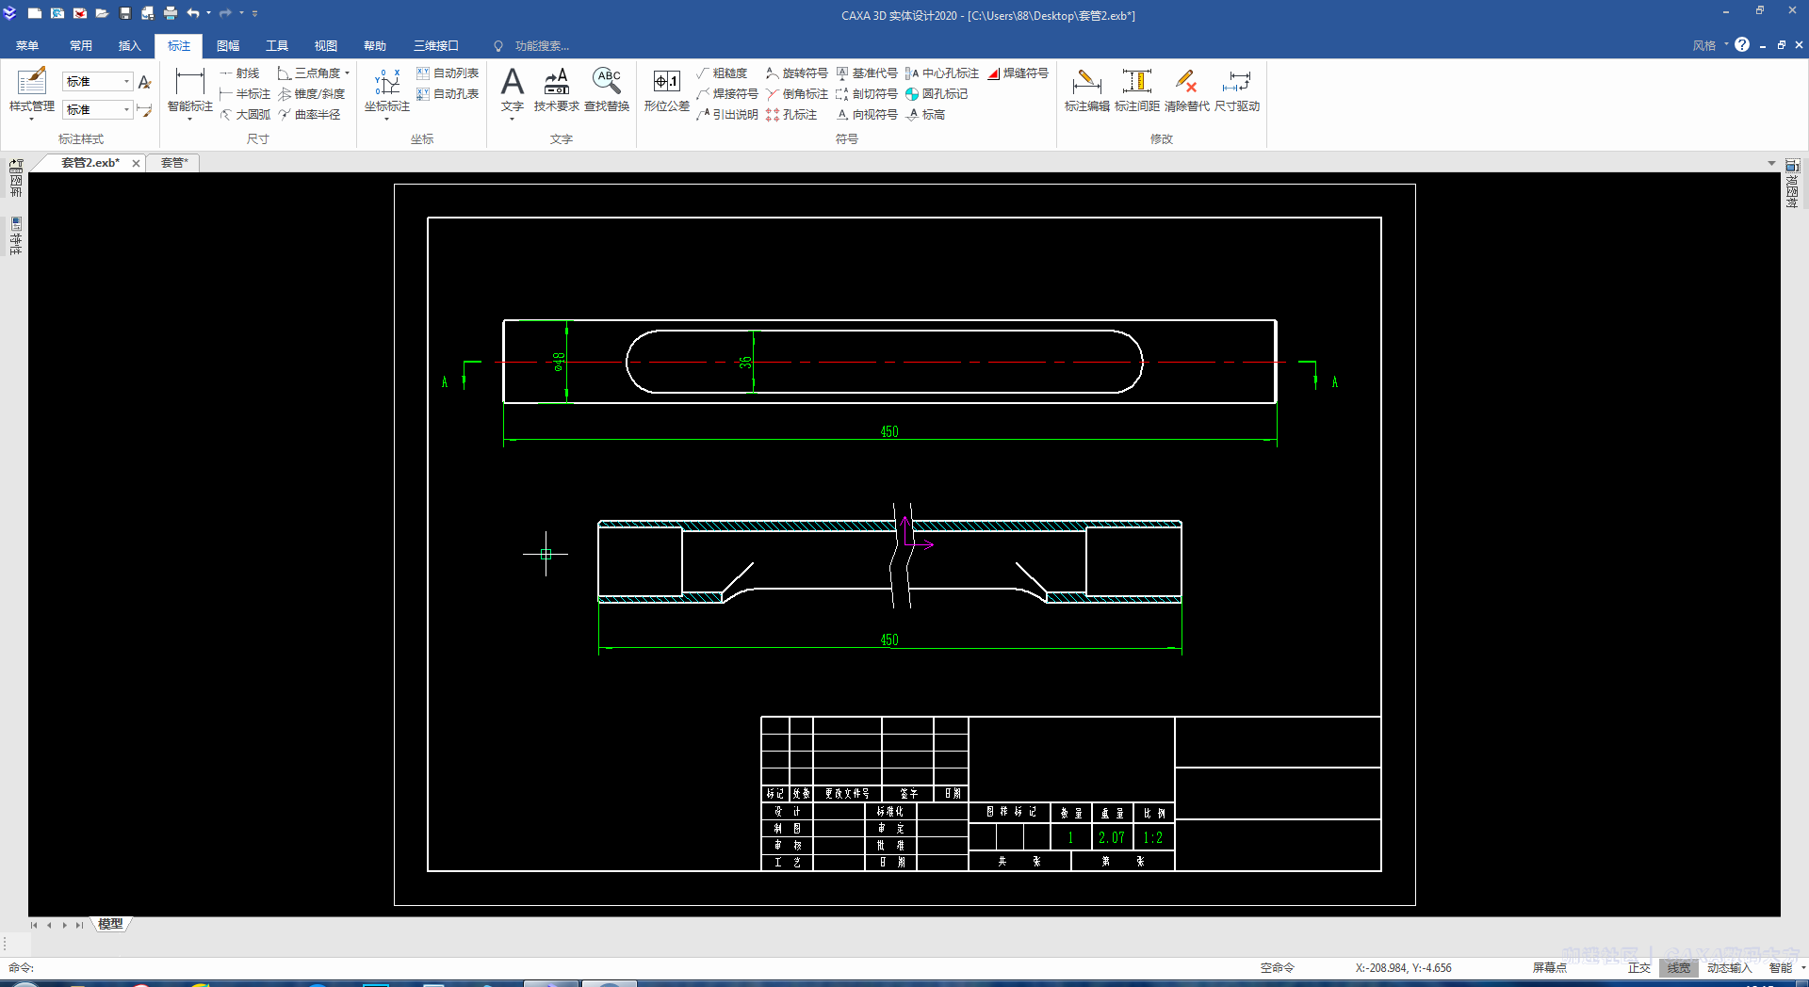1809x987 pixels.
Task: Open the second 标准 dimension style dropdown
Action: [126, 110]
